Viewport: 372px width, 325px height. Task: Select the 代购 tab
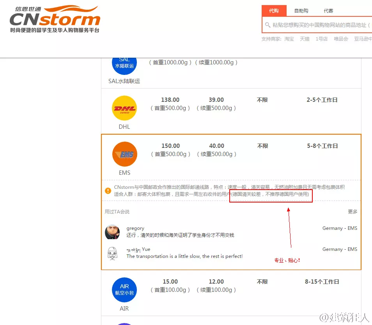pos(274,11)
